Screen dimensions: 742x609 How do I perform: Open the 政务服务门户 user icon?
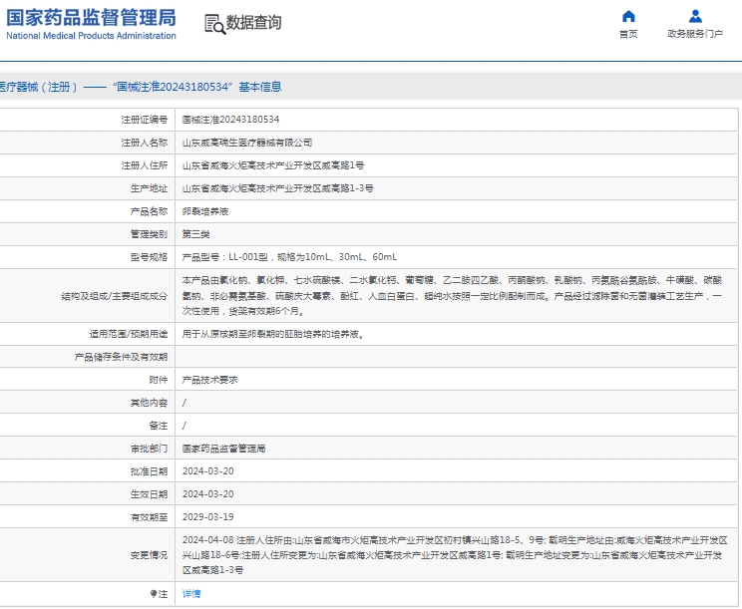695,16
